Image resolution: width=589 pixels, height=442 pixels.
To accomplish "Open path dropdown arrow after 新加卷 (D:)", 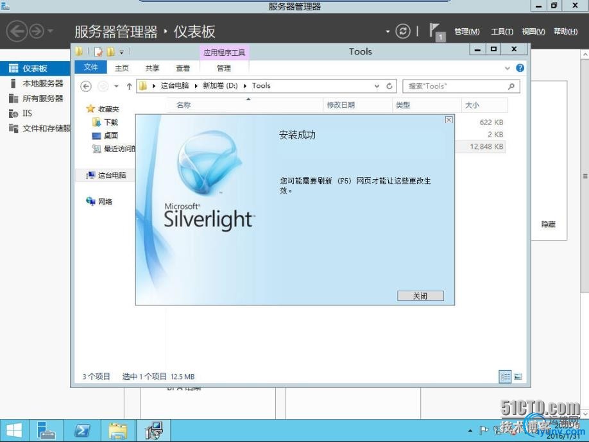I will tap(245, 86).
